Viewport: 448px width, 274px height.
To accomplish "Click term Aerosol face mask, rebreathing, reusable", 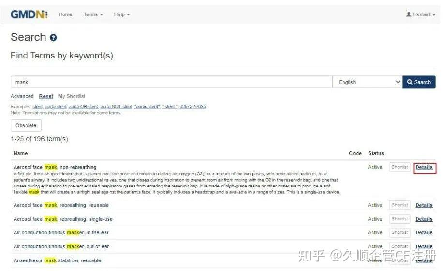I will [x=61, y=205].
